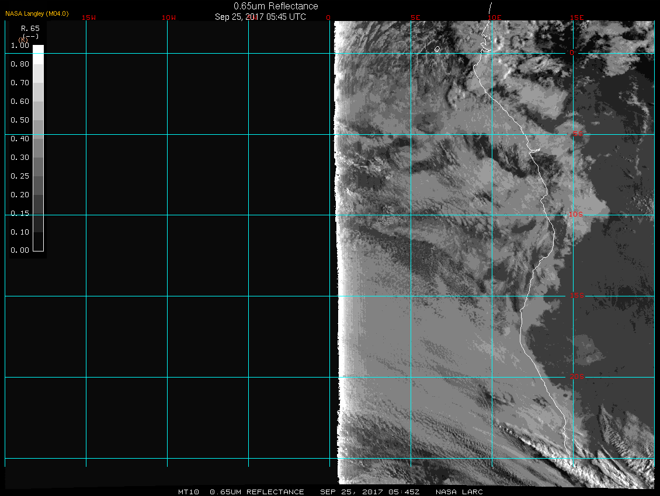Click the '0.25' colorbar value
This screenshot has width=660, height=496.
pyautogui.click(x=20, y=176)
